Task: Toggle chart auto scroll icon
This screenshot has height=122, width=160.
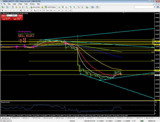Action: click(x=79, y=7)
